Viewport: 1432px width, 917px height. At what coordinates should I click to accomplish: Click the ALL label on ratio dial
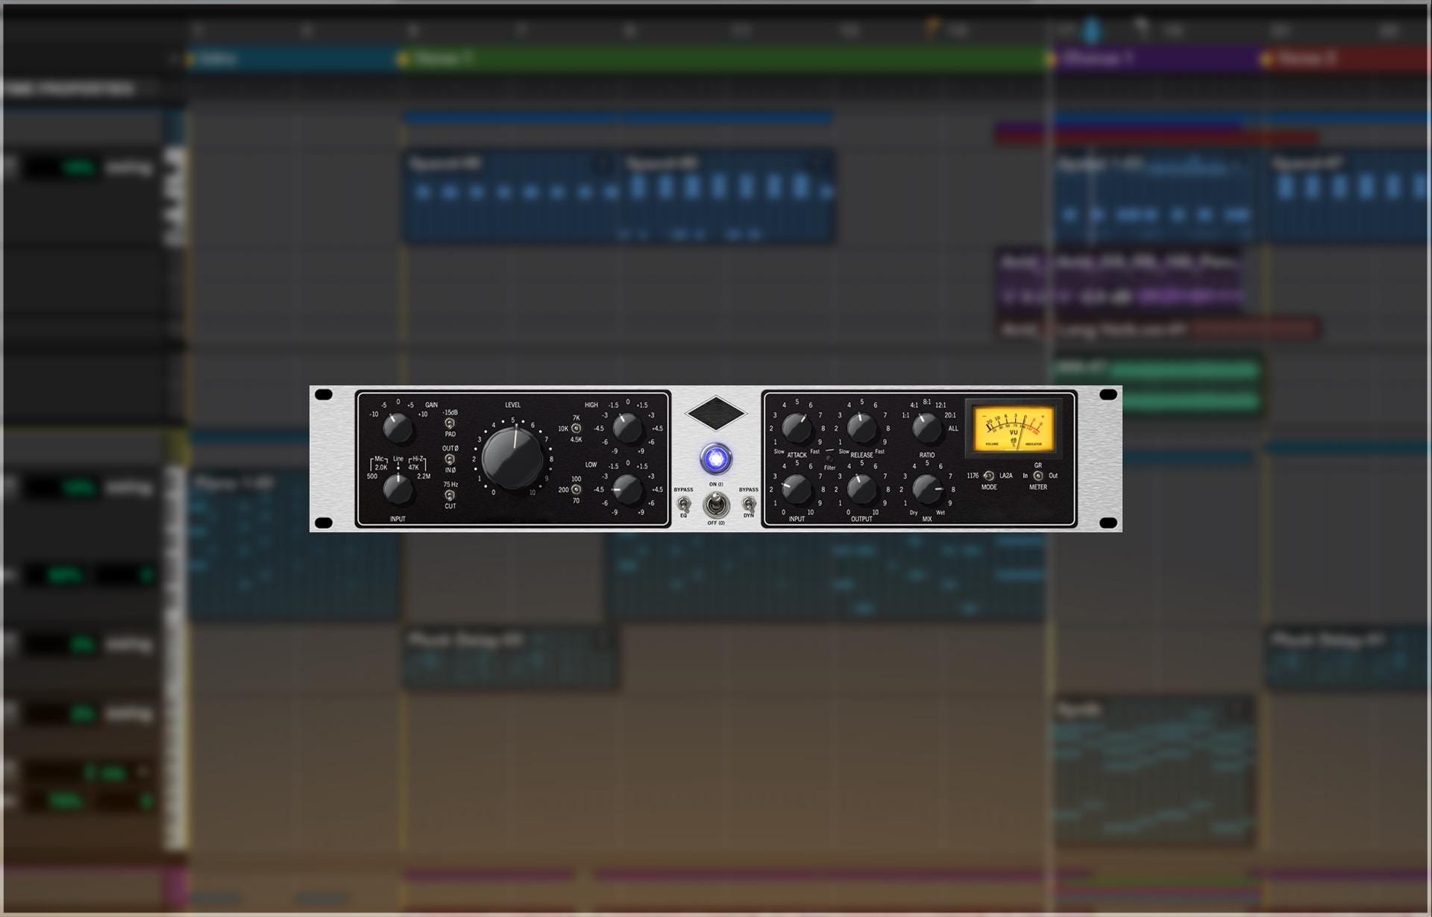953,429
